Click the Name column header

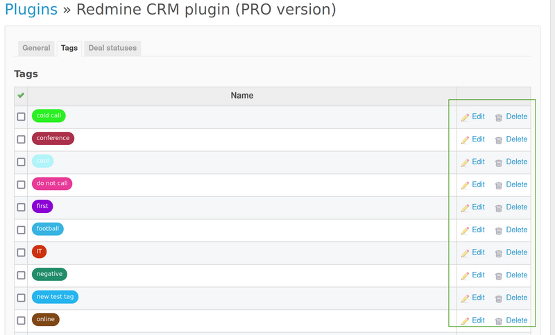[x=241, y=96]
